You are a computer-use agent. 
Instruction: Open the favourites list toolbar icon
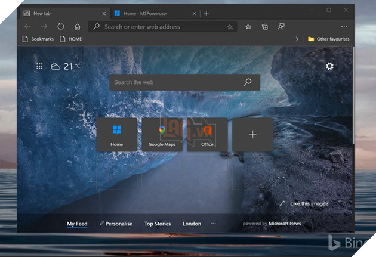pyautogui.click(x=248, y=27)
